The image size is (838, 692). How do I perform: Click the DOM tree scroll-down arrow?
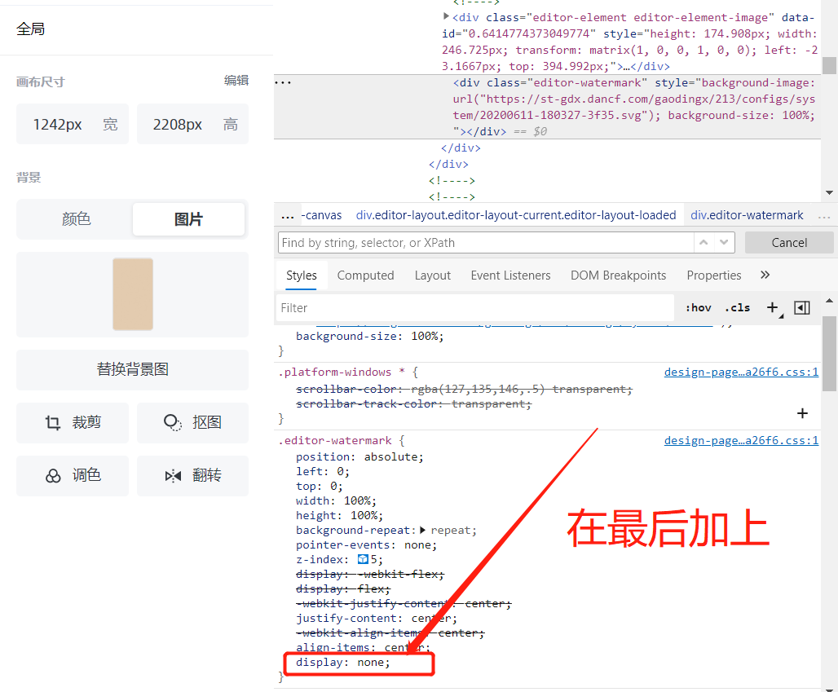830,192
